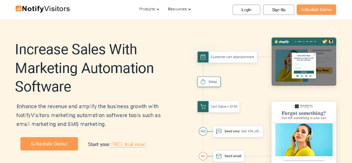Expand the Products dropdown chevron
This screenshot has height=163, width=352.
[x=158, y=9]
